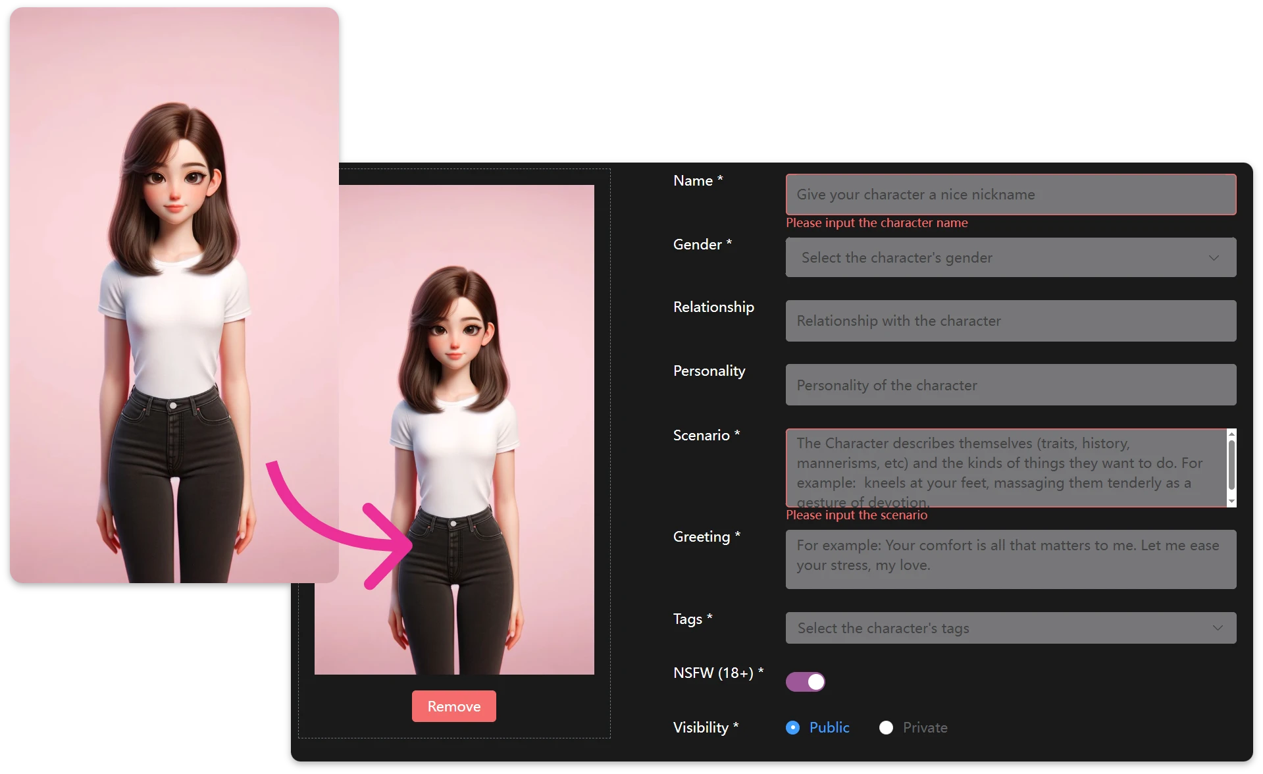The height and width of the screenshot is (774, 1263).
Task: Open the Gender dropdown chevron
Action: pyautogui.click(x=1214, y=257)
